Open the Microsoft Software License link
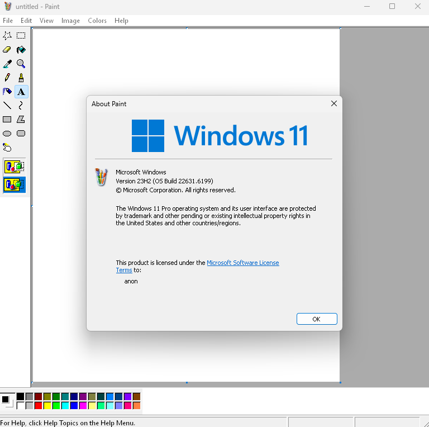 pyautogui.click(x=243, y=263)
